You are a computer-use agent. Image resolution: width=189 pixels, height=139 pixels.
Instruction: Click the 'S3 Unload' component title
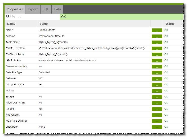14,17
